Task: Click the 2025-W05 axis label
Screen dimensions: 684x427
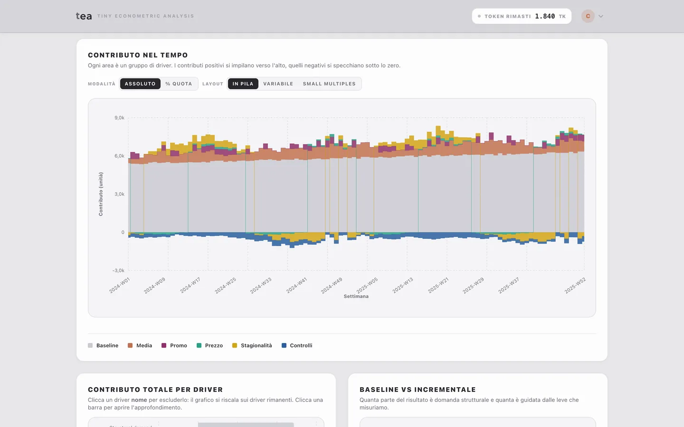Action: 367,285
